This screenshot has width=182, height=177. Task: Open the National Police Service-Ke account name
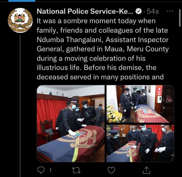point(85,11)
